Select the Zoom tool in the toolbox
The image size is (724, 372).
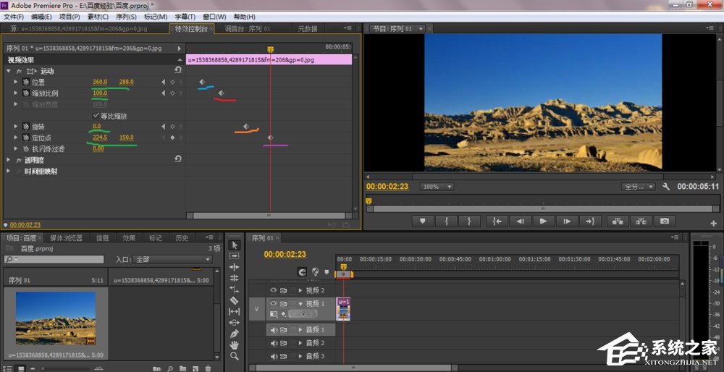[x=234, y=356]
